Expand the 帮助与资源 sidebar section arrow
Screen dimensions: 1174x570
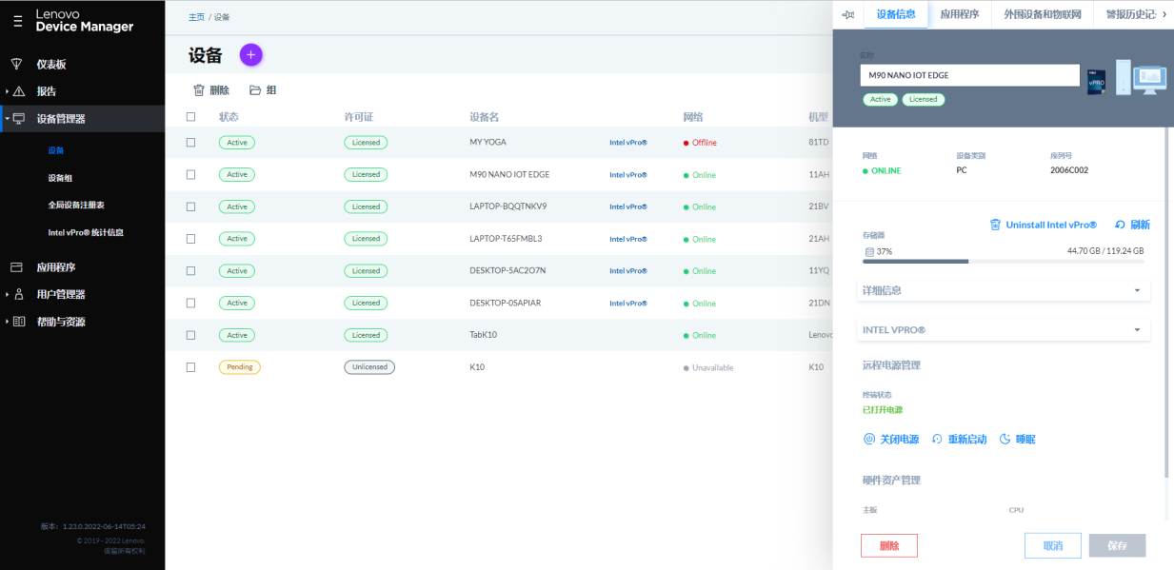click(7, 322)
